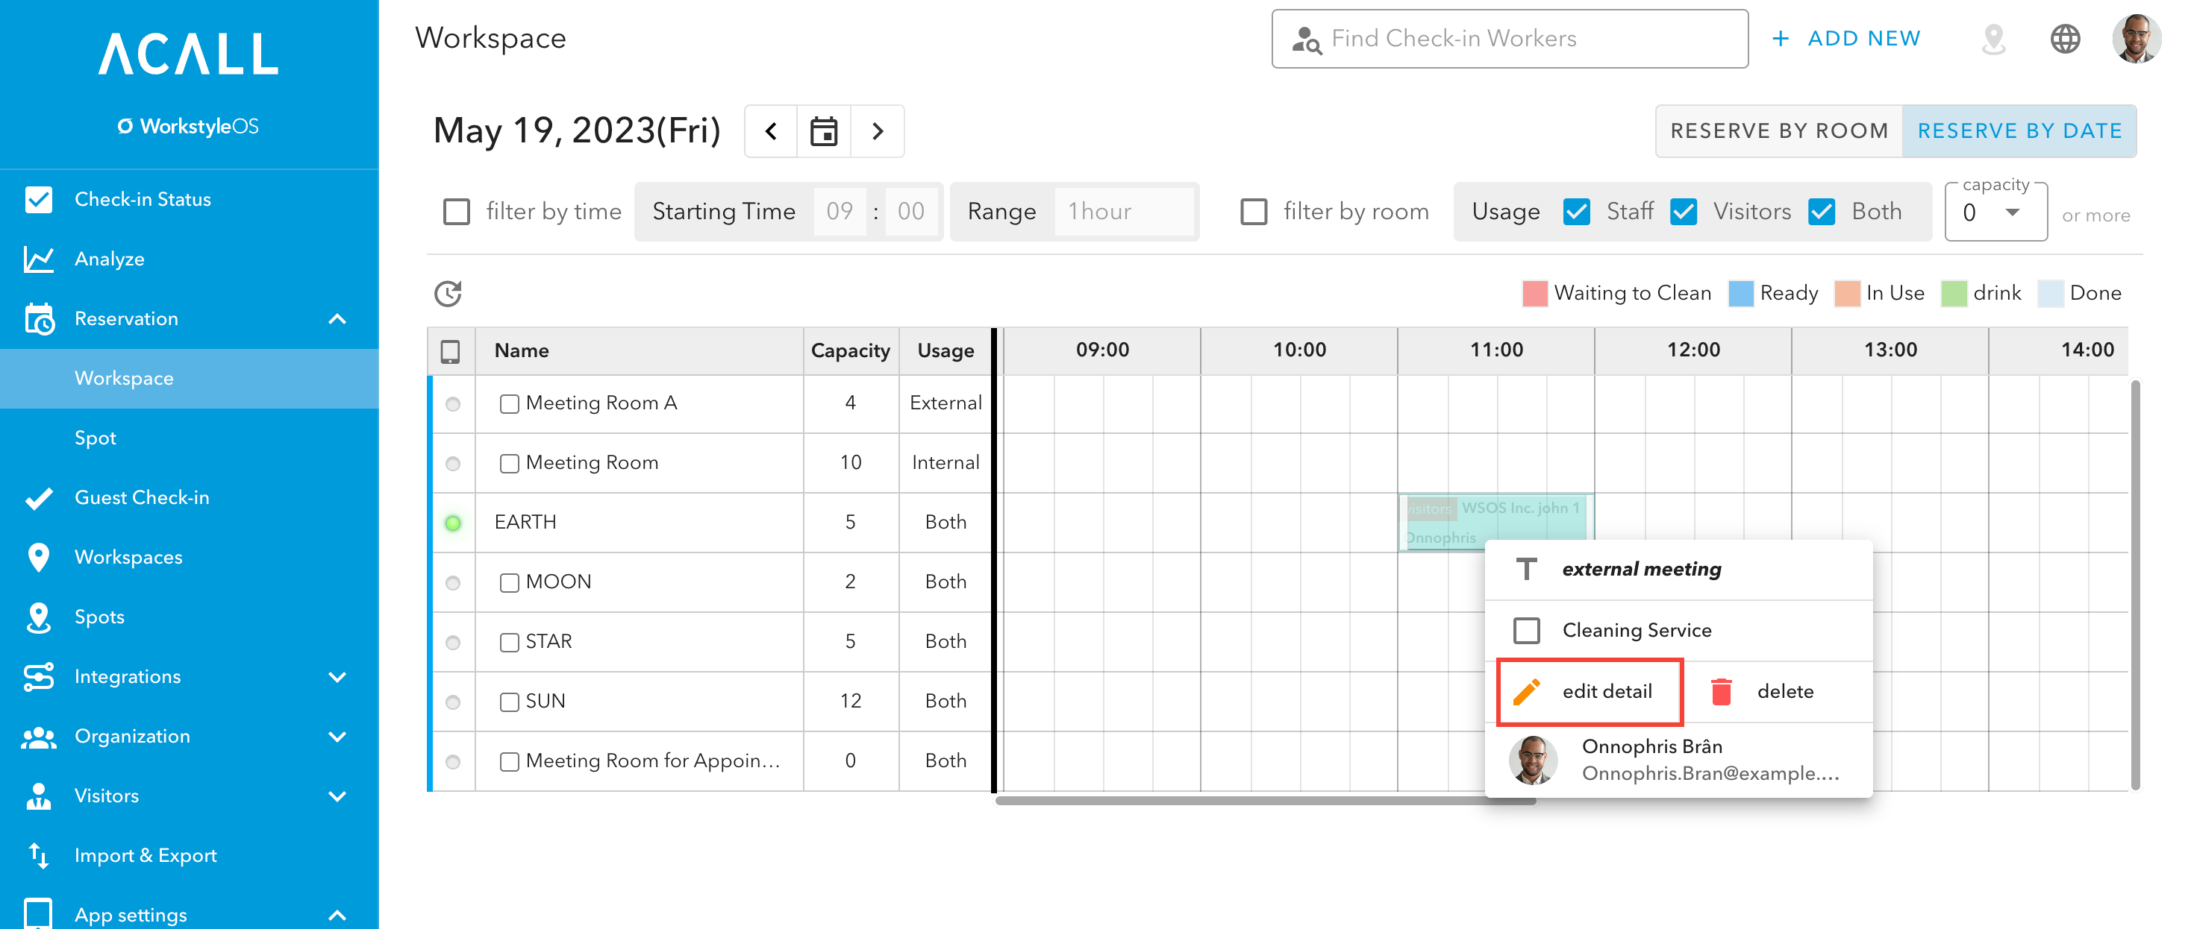Click the Integrations icon in sidebar
This screenshot has height=929, width=2191.
tap(38, 676)
